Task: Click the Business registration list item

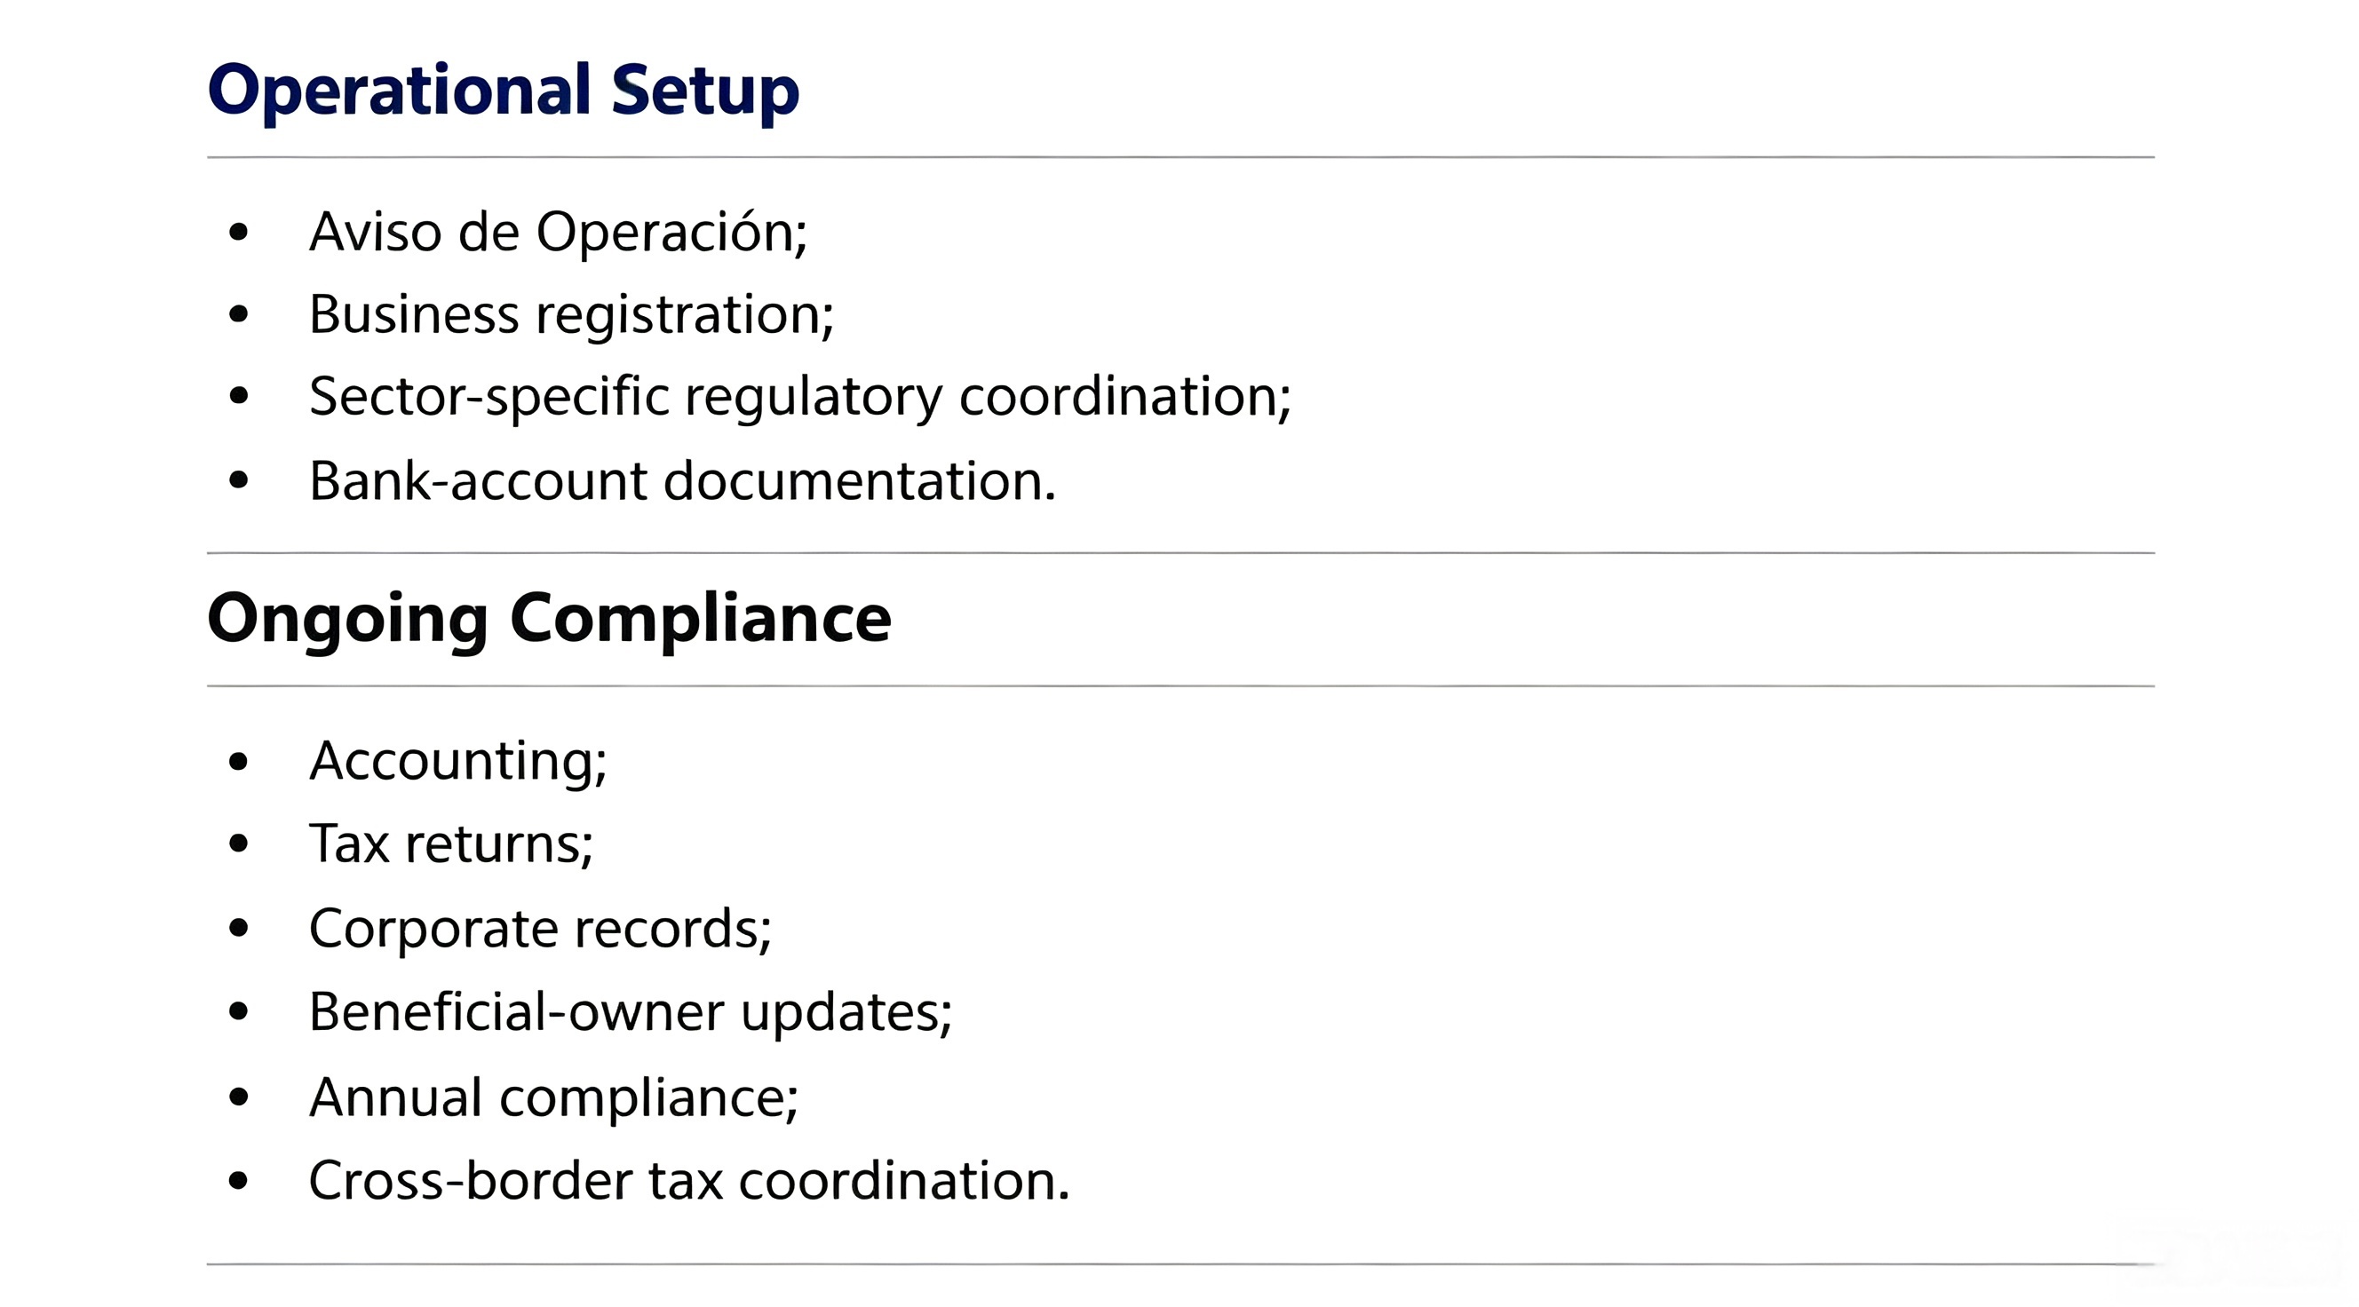Action: 571,315
